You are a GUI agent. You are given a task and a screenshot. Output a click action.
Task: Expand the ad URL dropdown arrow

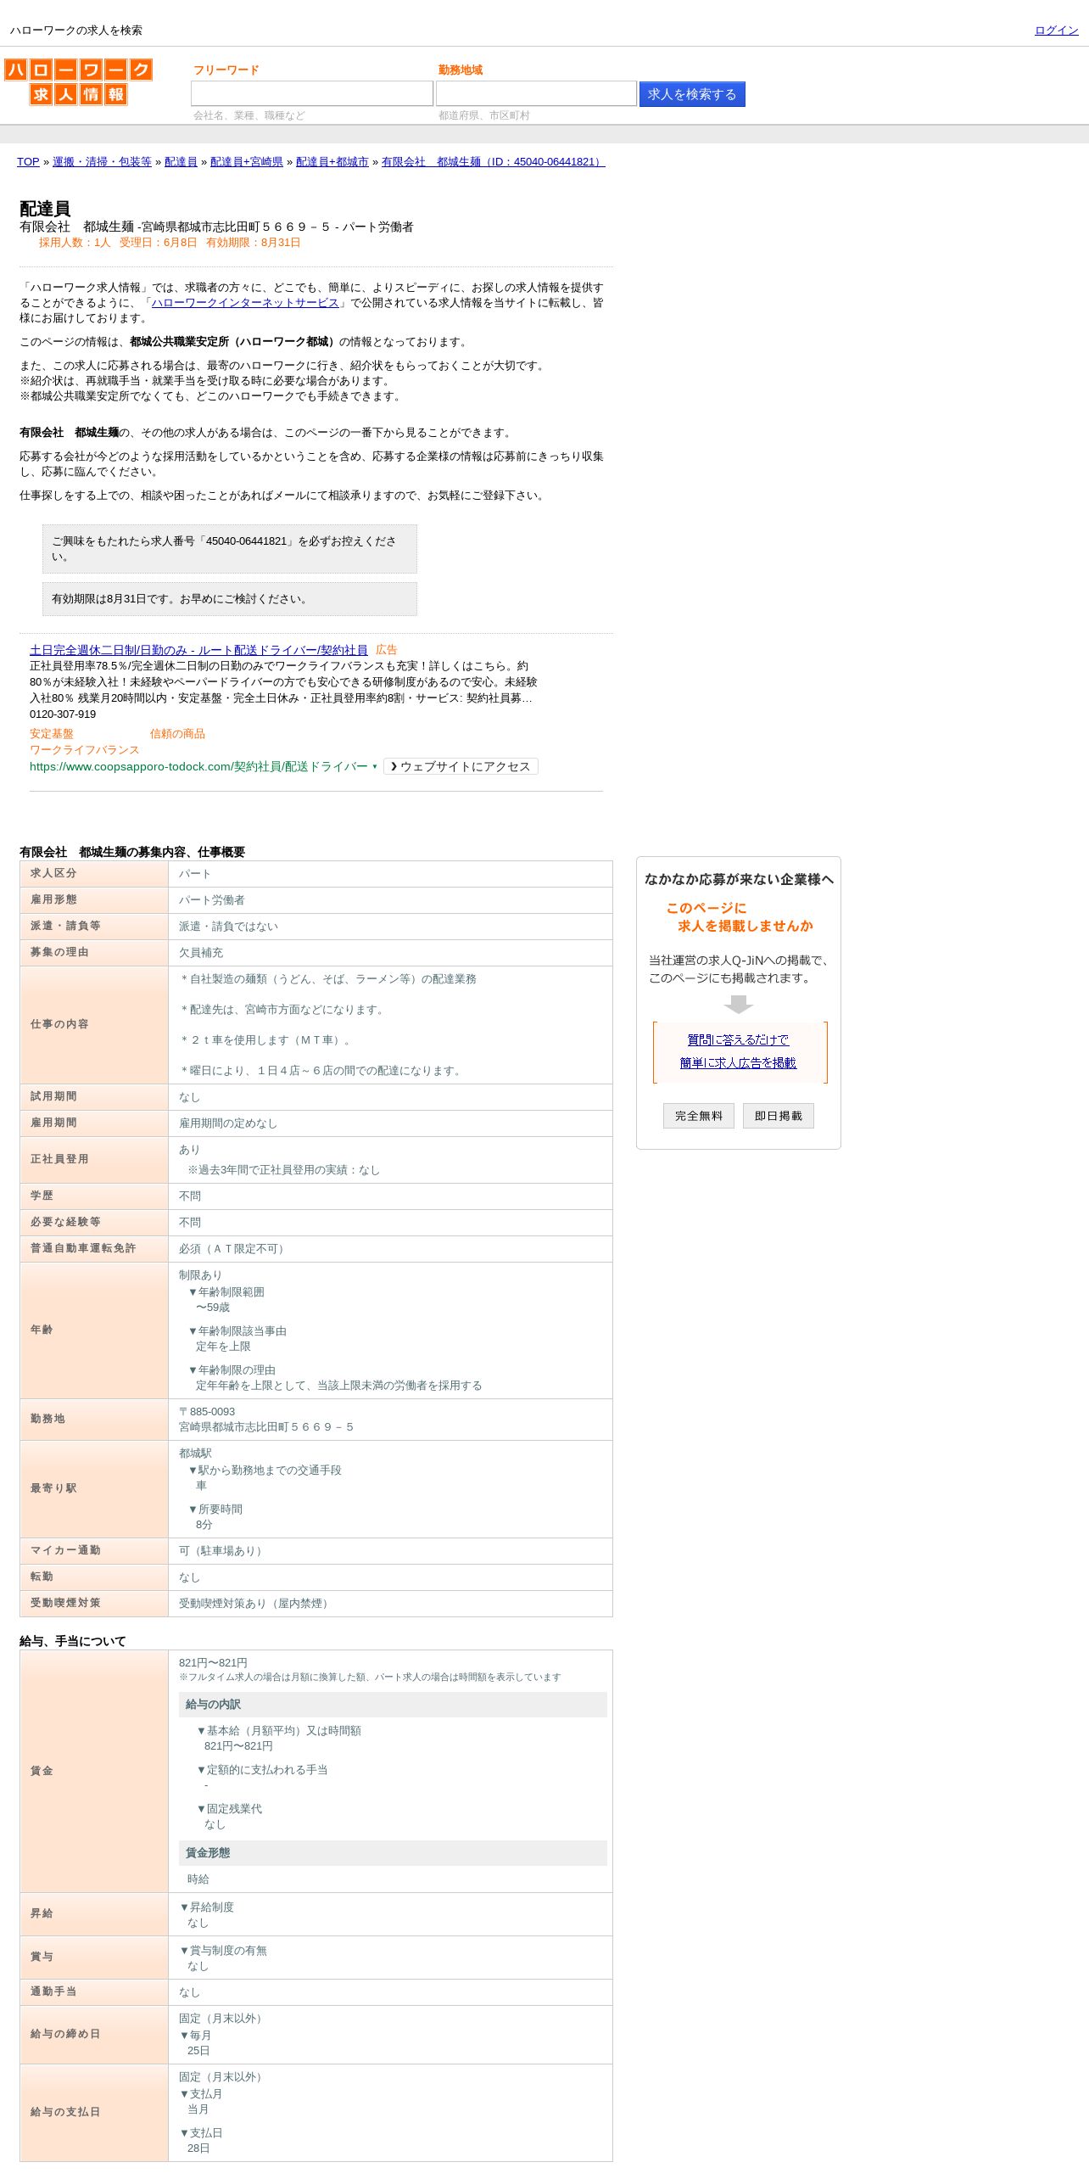pos(375,767)
